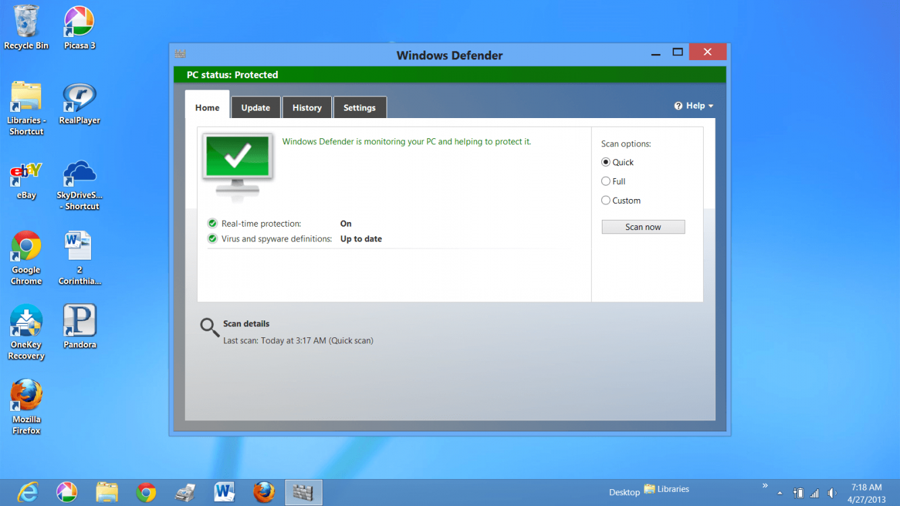Maximize the Windows Defender window

[677, 53]
